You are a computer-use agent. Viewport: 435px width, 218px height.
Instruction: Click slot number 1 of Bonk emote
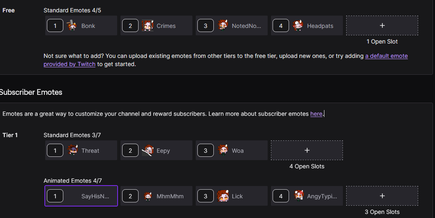pyautogui.click(x=55, y=25)
